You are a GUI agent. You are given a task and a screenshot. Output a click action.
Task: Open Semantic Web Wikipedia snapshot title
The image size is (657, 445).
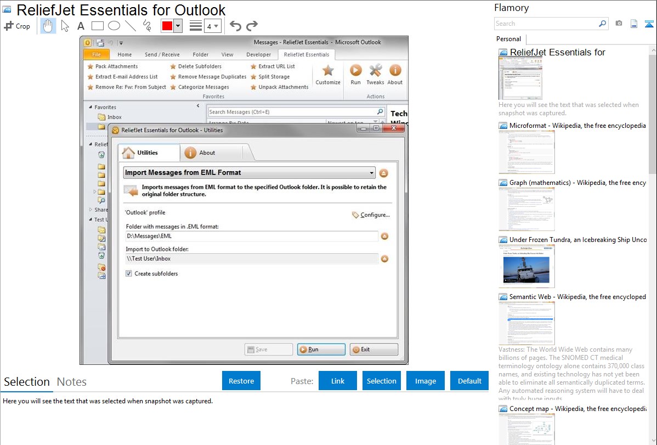pyautogui.click(x=577, y=296)
